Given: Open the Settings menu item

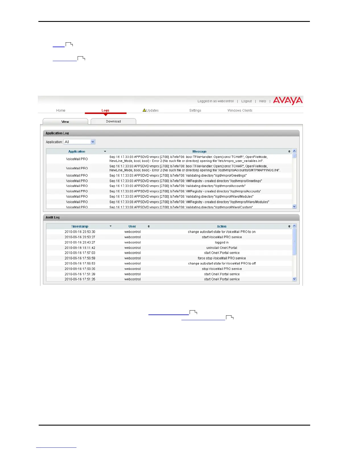Looking at the screenshot, I should (x=195, y=111).
